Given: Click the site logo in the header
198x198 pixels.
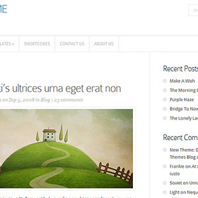Looking at the screenshot, I should (4, 9).
